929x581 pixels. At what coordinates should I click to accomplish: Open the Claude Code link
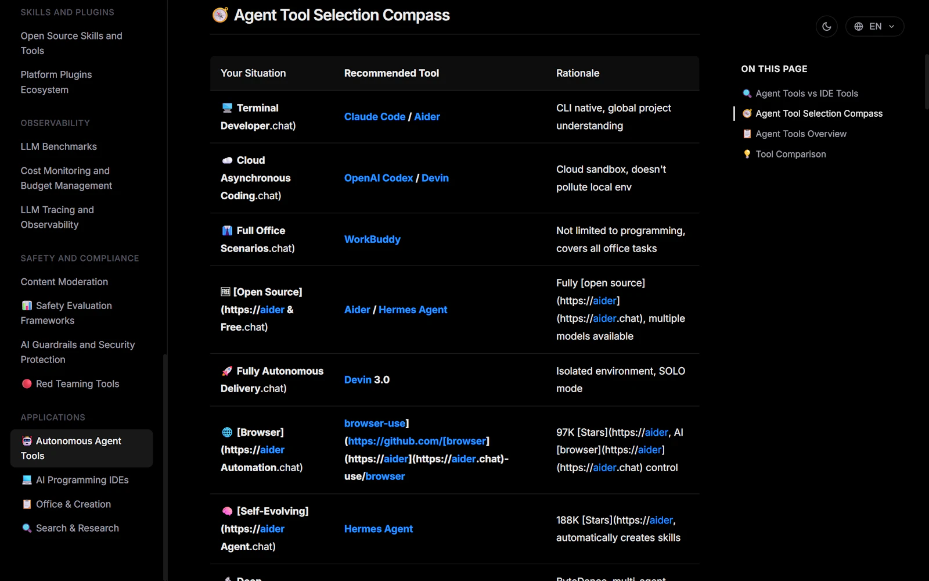[x=375, y=117]
